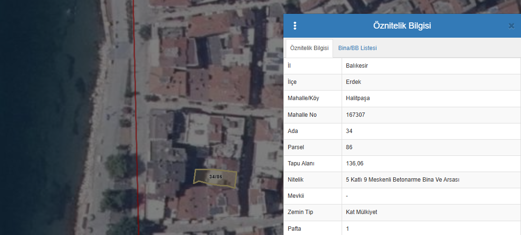The image size is (521, 235).
Task: Click the Kat Mülkiyet value
Action: point(362,212)
